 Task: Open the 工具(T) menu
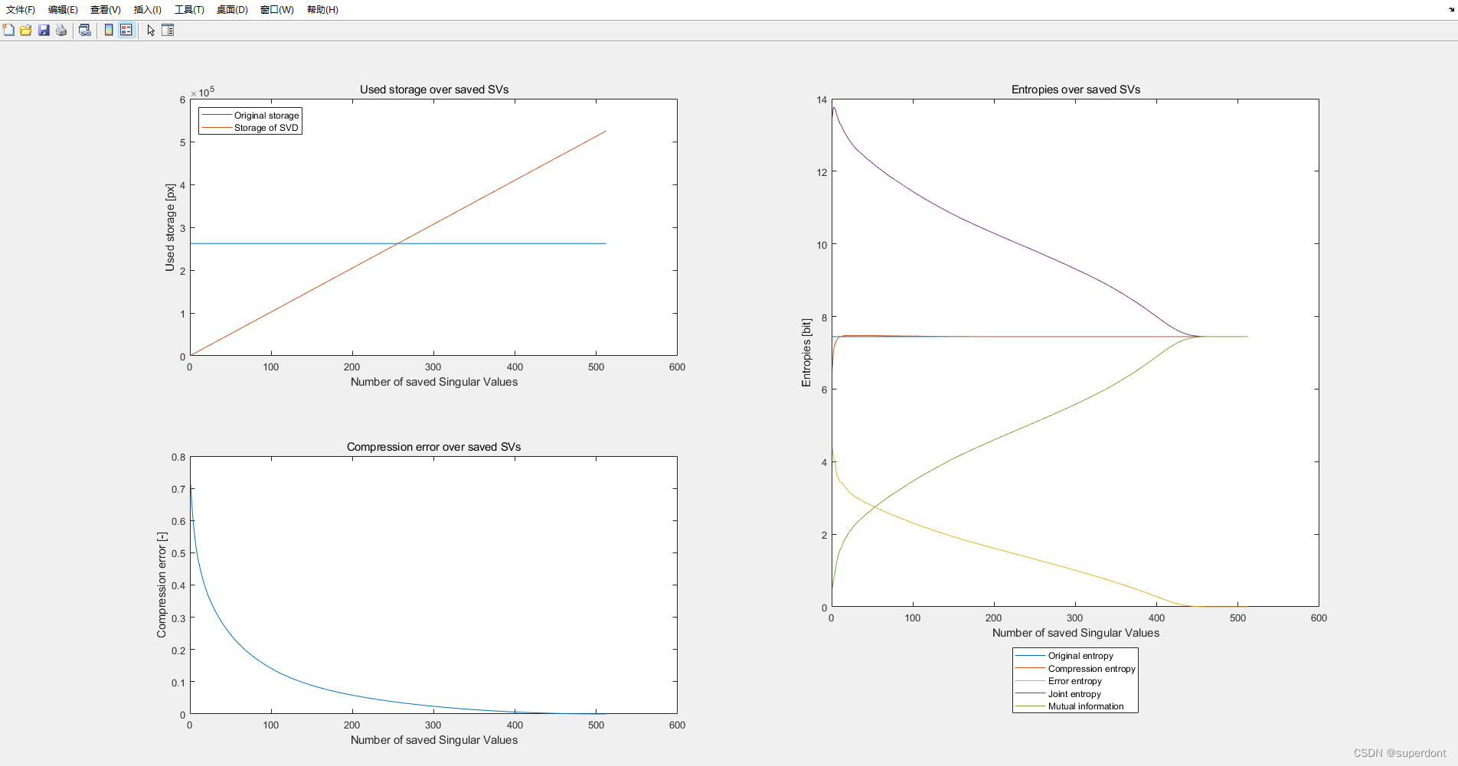point(189,10)
